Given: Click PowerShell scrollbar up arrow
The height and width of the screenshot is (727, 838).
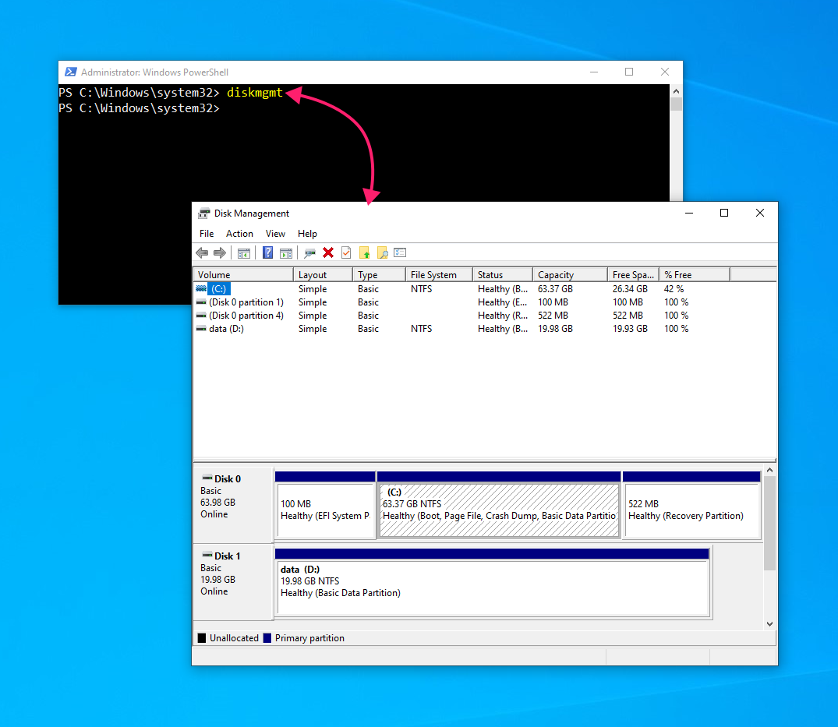Looking at the screenshot, I should click(676, 91).
